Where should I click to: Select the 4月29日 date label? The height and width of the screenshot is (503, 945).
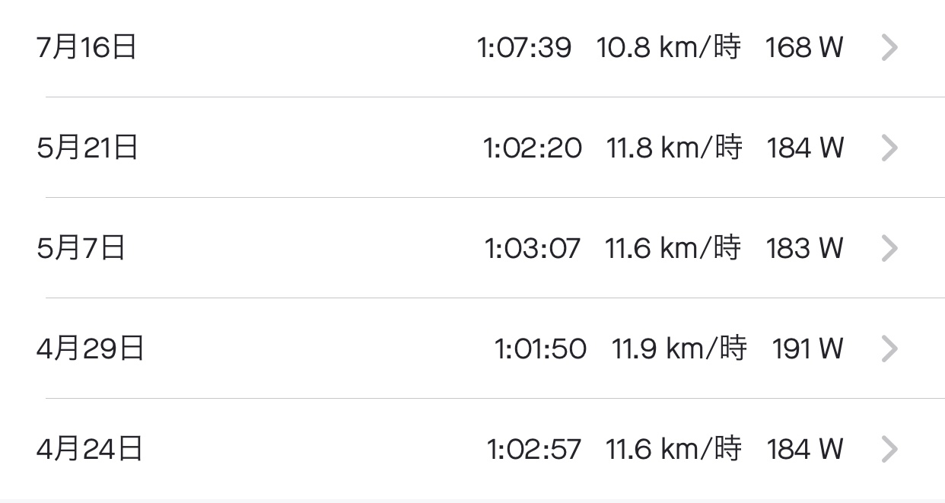coord(91,349)
